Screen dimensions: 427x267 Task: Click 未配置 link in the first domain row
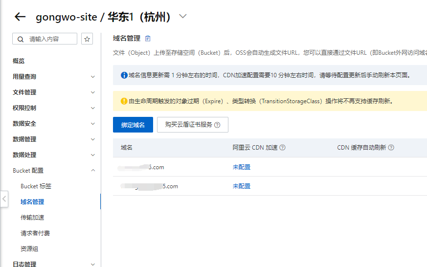pos(242,167)
